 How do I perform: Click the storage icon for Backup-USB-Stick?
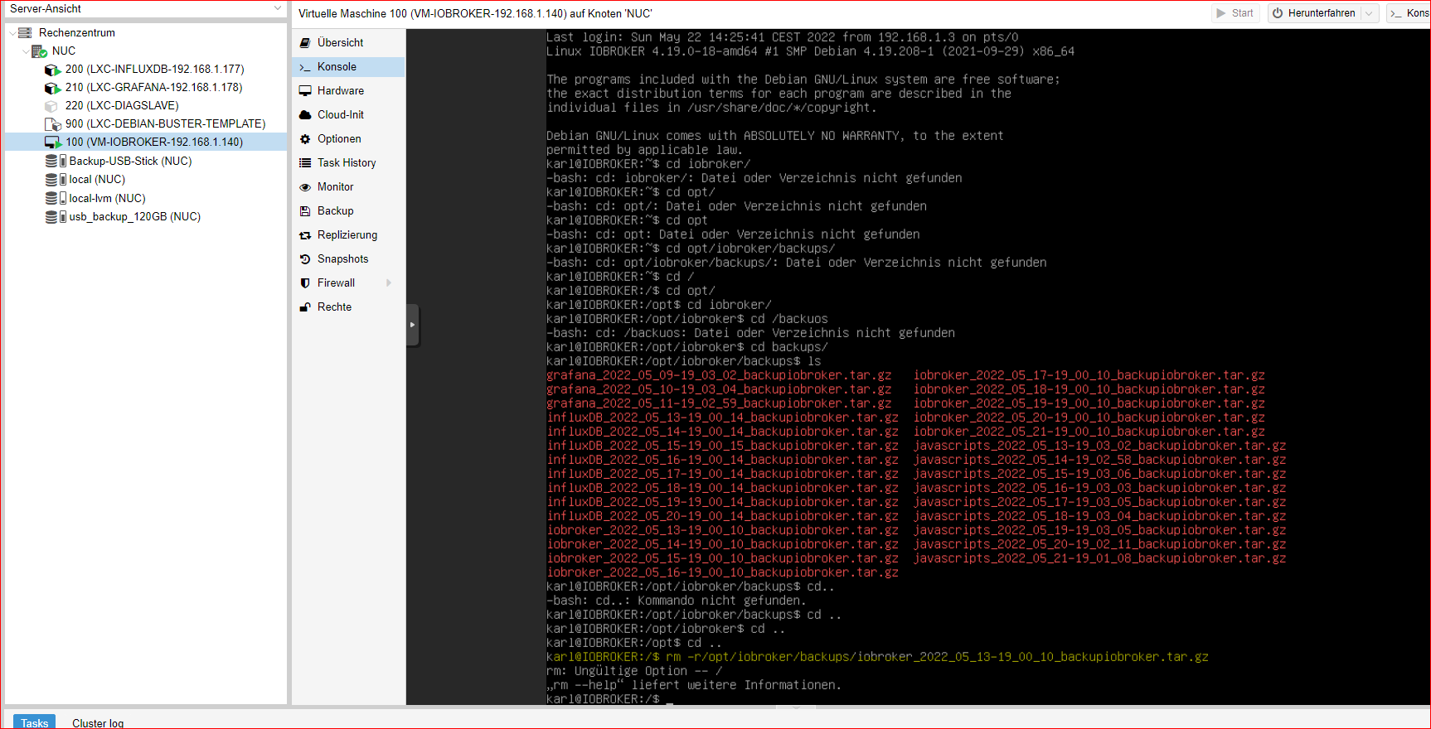click(x=56, y=161)
